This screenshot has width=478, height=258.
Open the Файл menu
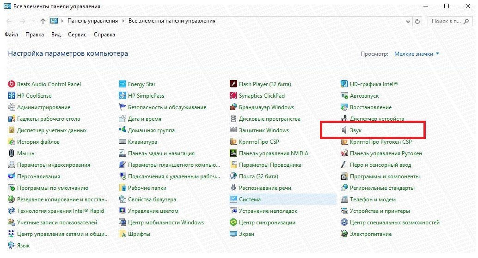point(11,35)
